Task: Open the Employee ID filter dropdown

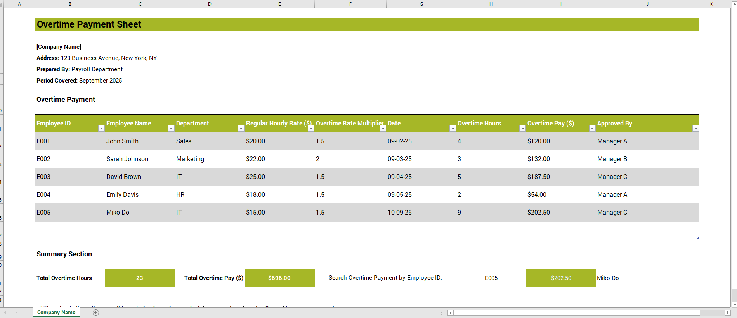Action: click(x=101, y=129)
